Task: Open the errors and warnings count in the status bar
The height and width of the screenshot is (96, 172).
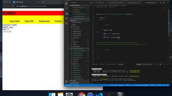Action: [x=76, y=85]
